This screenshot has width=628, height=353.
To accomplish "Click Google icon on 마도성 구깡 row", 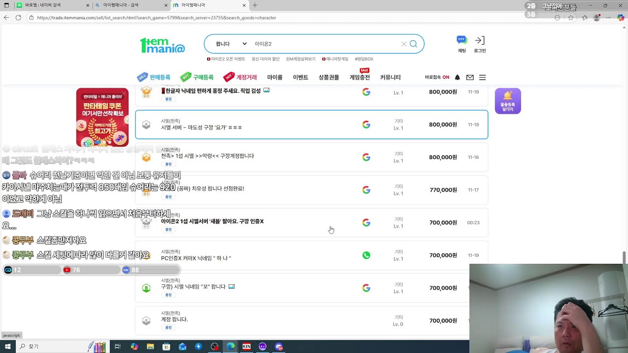I will pos(366,125).
